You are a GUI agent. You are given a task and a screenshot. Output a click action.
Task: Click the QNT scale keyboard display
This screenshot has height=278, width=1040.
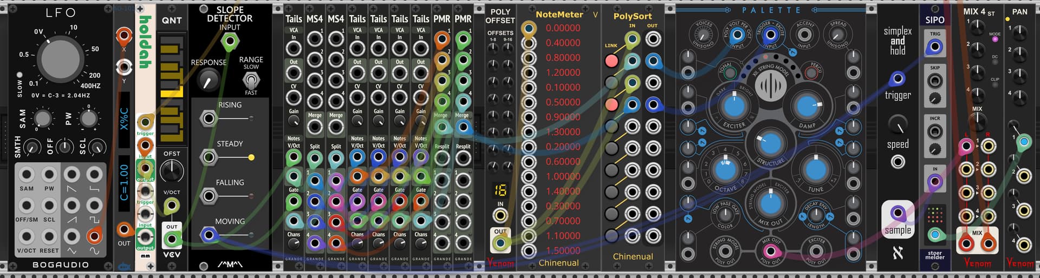(x=172, y=89)
